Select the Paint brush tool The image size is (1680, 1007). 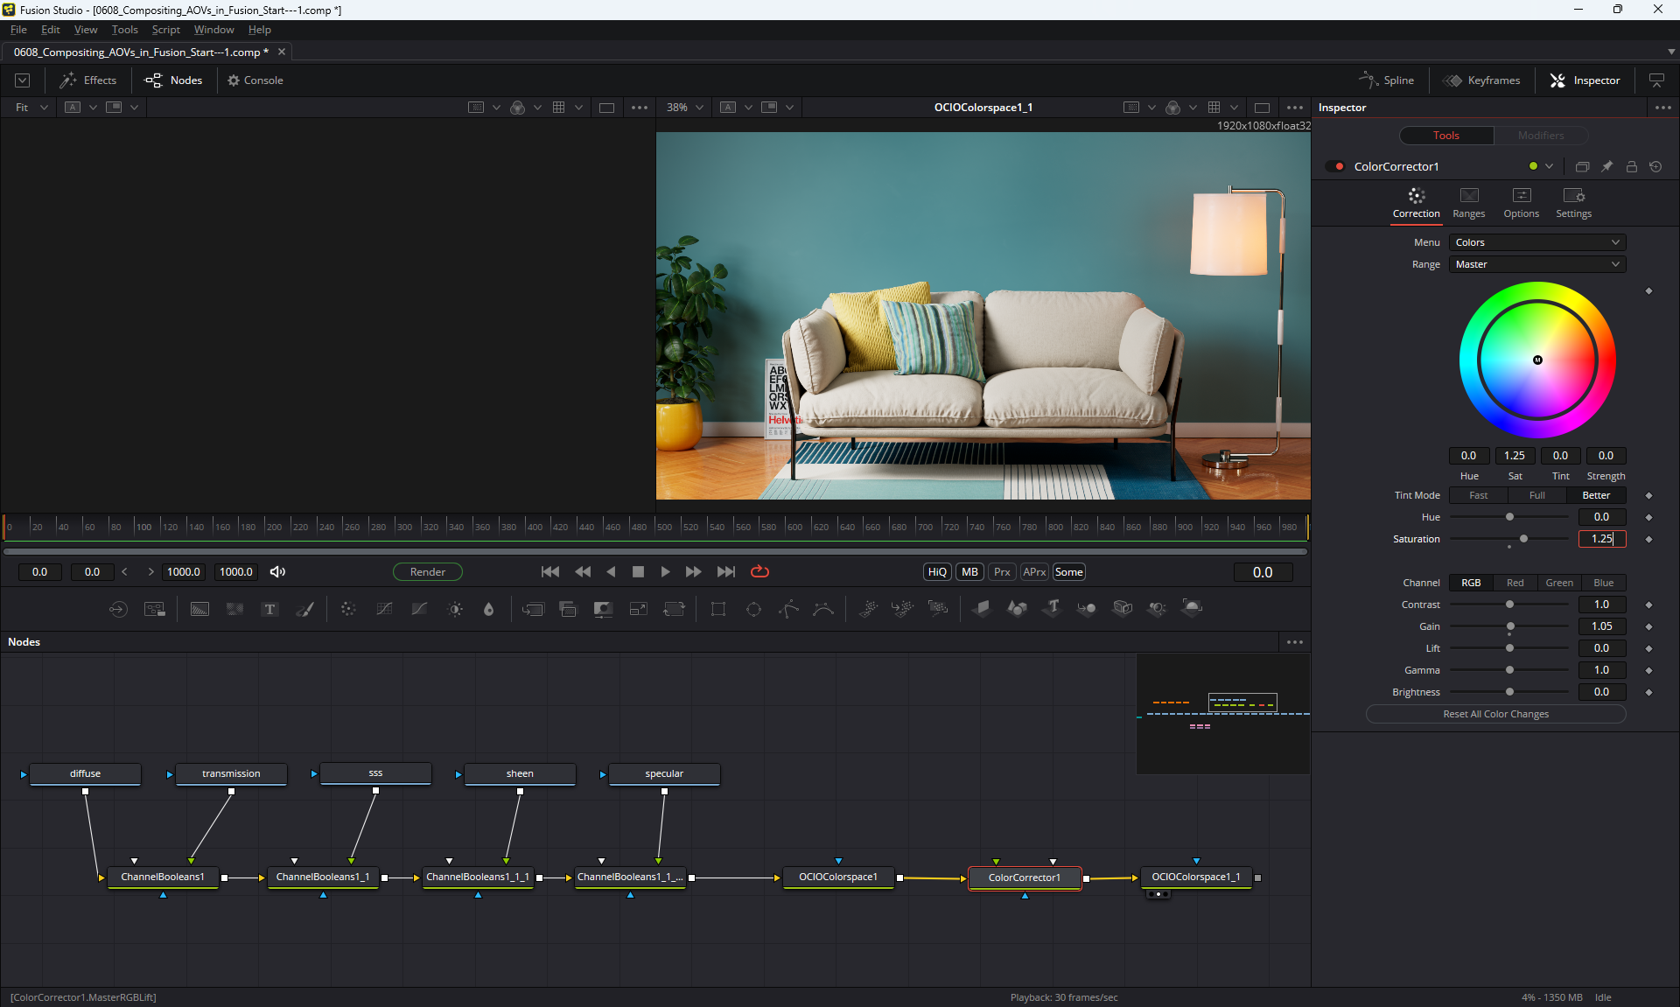pyautogui.click(x=304, y=609)
